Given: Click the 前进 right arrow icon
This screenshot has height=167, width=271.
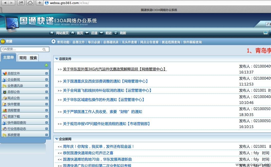Looking at the screenshot, I should (x=101, y=33).
